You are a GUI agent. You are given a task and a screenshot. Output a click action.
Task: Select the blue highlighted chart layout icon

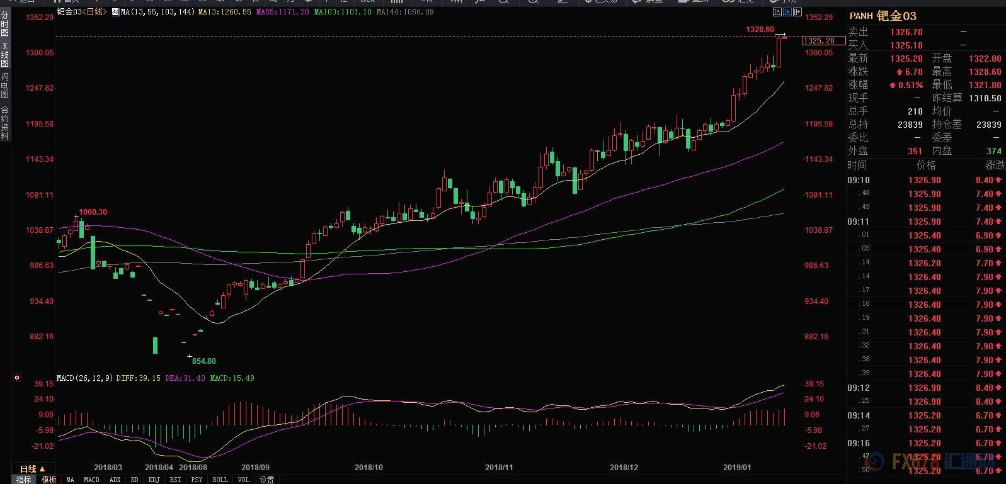787,12
